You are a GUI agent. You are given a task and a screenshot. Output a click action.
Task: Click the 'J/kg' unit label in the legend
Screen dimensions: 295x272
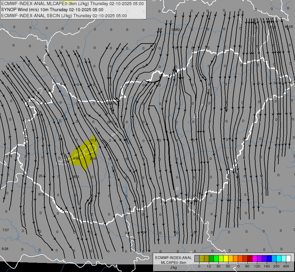[x=174, y=267]
